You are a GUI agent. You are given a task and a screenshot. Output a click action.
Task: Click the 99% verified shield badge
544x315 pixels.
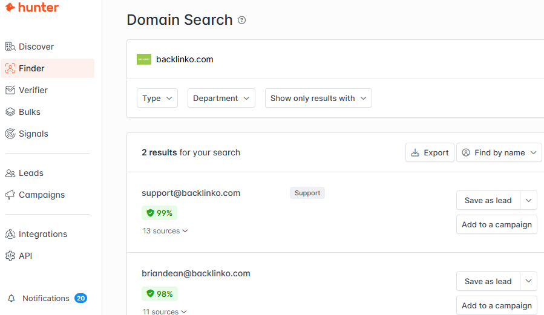pyautogui.click(x=159, y=213)
